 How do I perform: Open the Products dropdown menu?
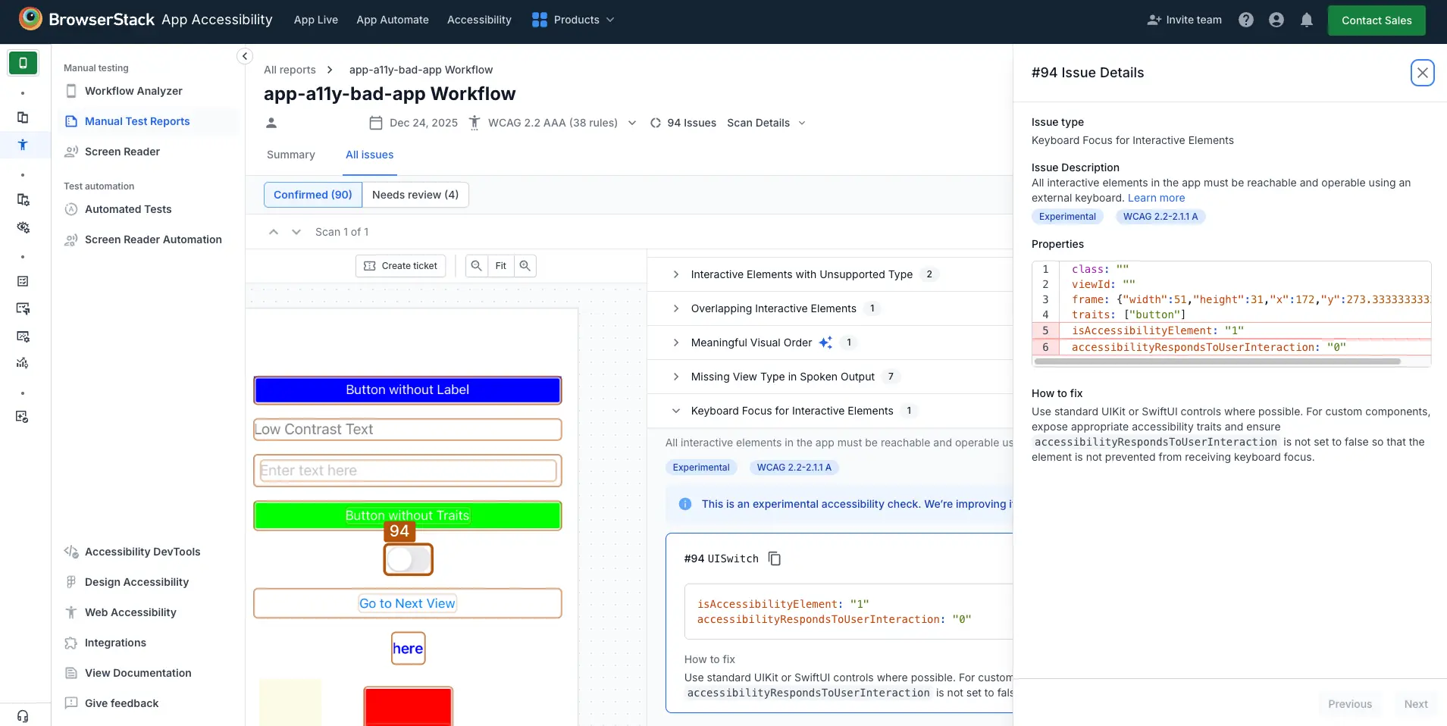tap(573, 20)
